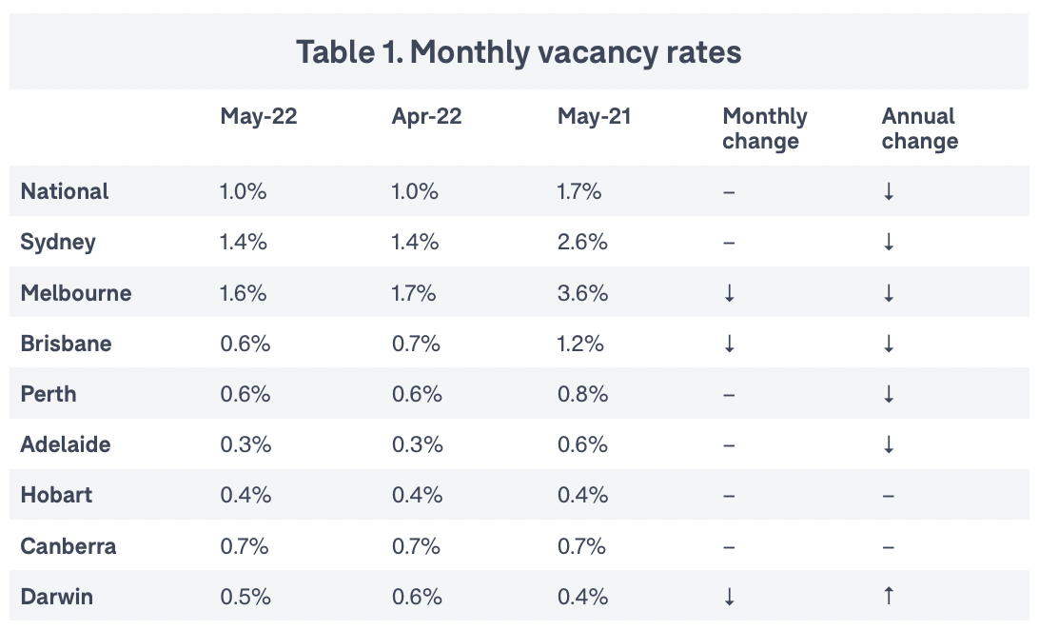The width and height of the screenshot is (1039, 630).
Task: Select the Melbourne row label
Action: coord(76,293)
